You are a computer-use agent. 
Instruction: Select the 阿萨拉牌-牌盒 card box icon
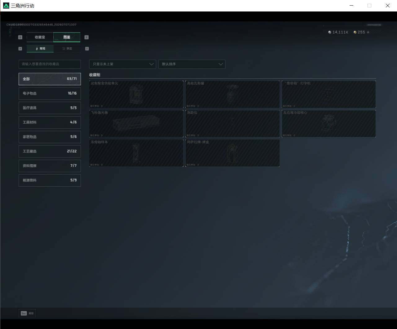click(x=232, y=153)
